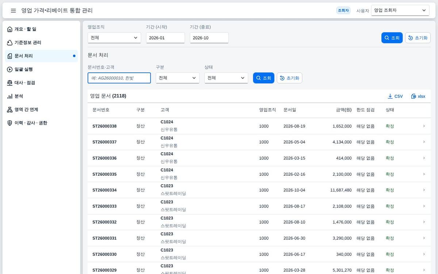The height and width of the screenshot is (274, 438).
Task: Open the hamburger navigation menu
Action: coord(14,11)
